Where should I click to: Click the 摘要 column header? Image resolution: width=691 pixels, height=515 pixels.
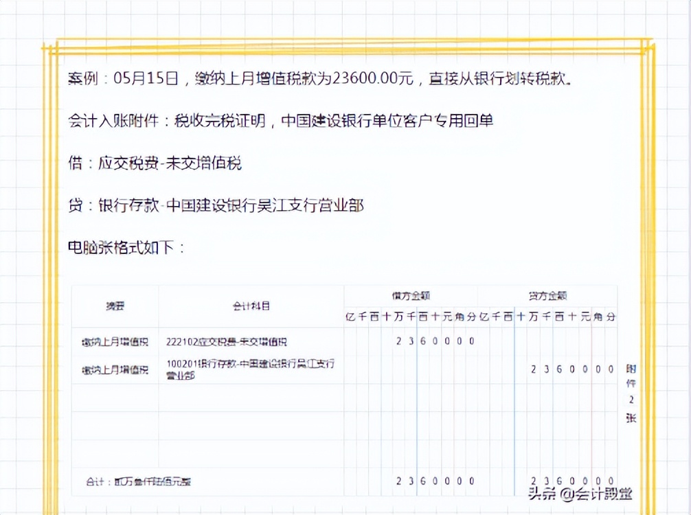click(115, 307)
